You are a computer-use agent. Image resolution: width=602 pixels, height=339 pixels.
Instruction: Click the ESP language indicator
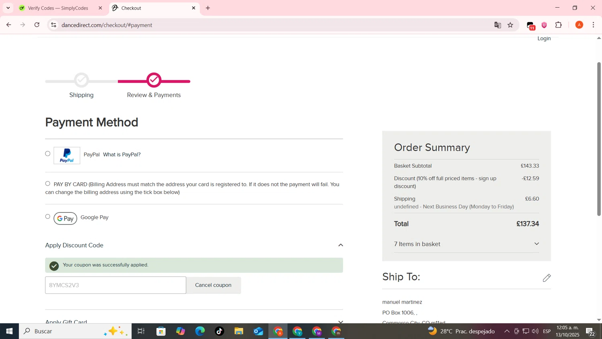(547, 331)
